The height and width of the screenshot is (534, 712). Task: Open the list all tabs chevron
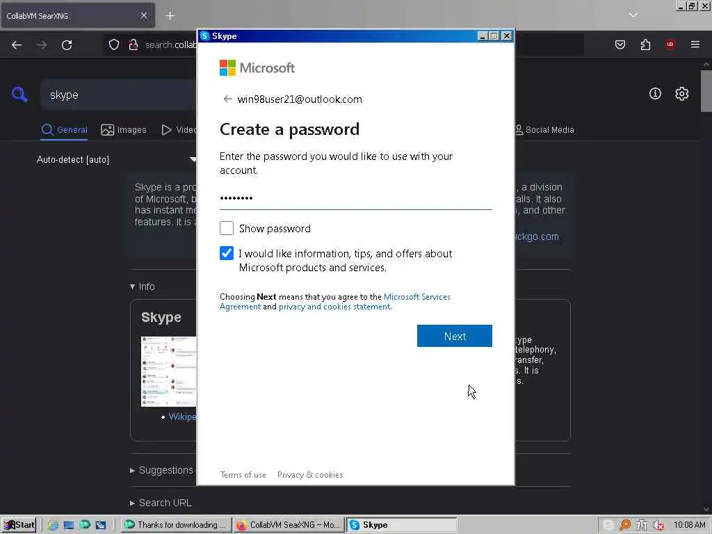pyautogui.click(x=633, y=15)
